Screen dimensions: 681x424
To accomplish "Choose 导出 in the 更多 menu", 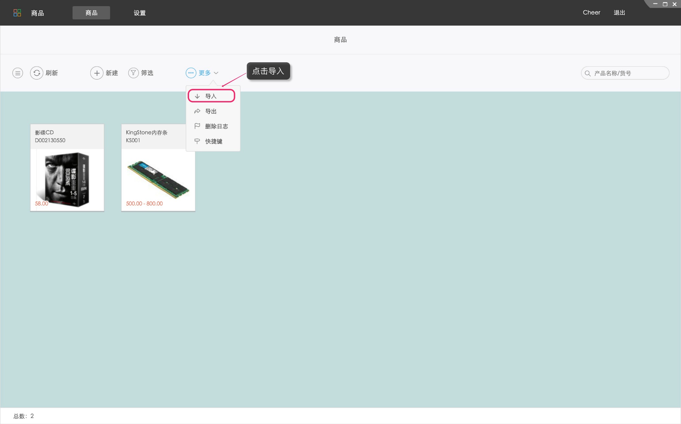I will (x=211, y=111).
